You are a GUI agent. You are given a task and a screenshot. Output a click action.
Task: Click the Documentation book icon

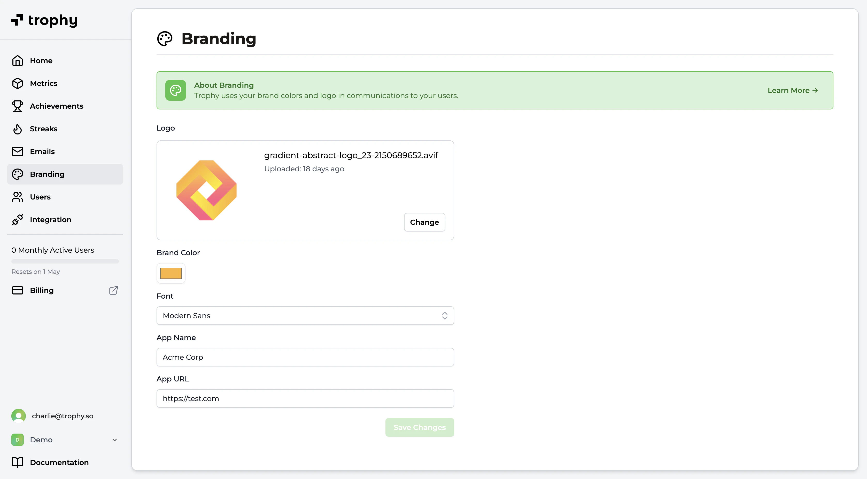(x=18, y=462)
